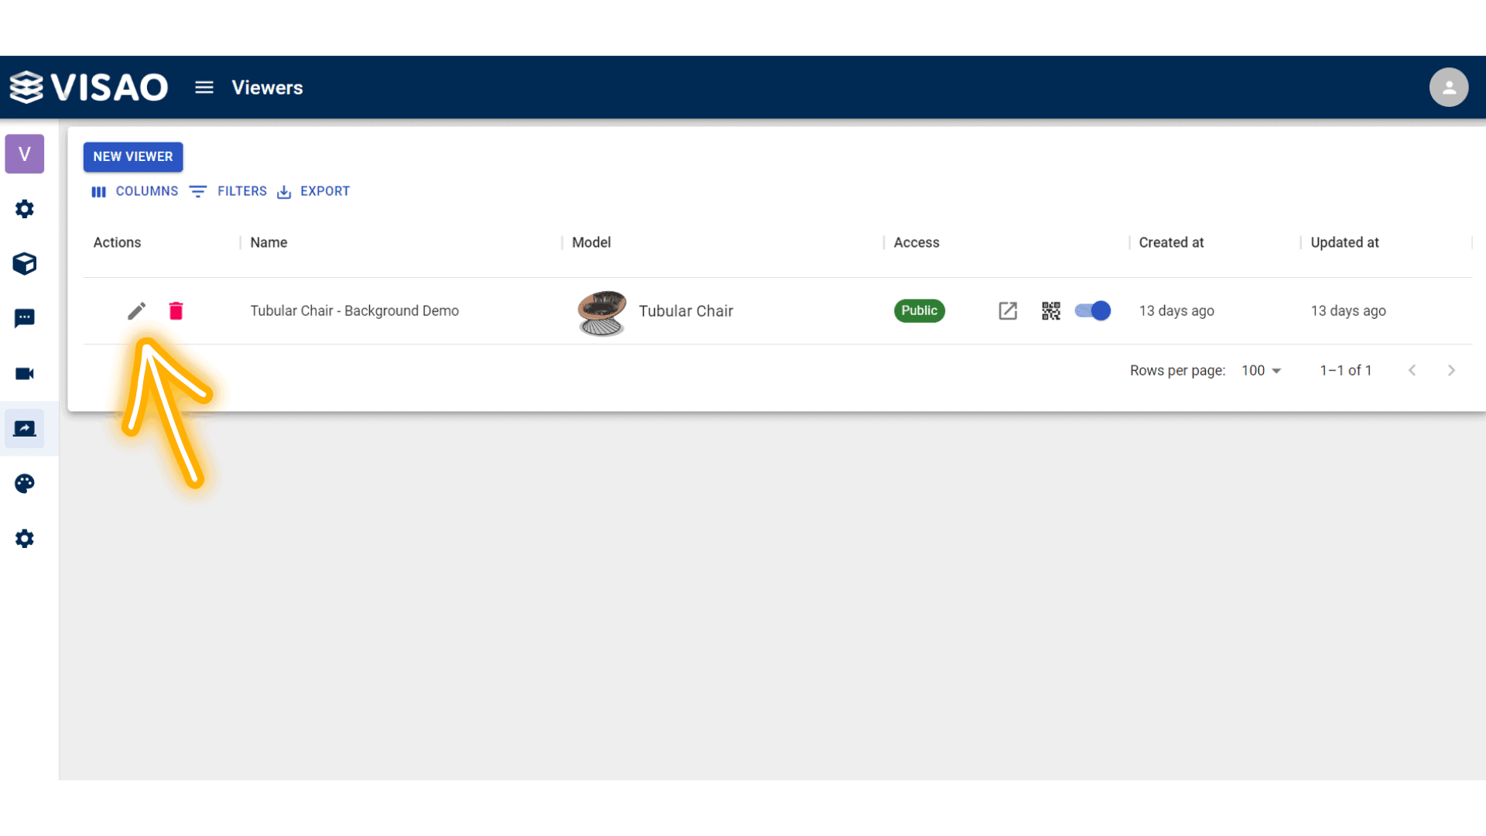Open viewer in new tab icon

click(1008, 311)
